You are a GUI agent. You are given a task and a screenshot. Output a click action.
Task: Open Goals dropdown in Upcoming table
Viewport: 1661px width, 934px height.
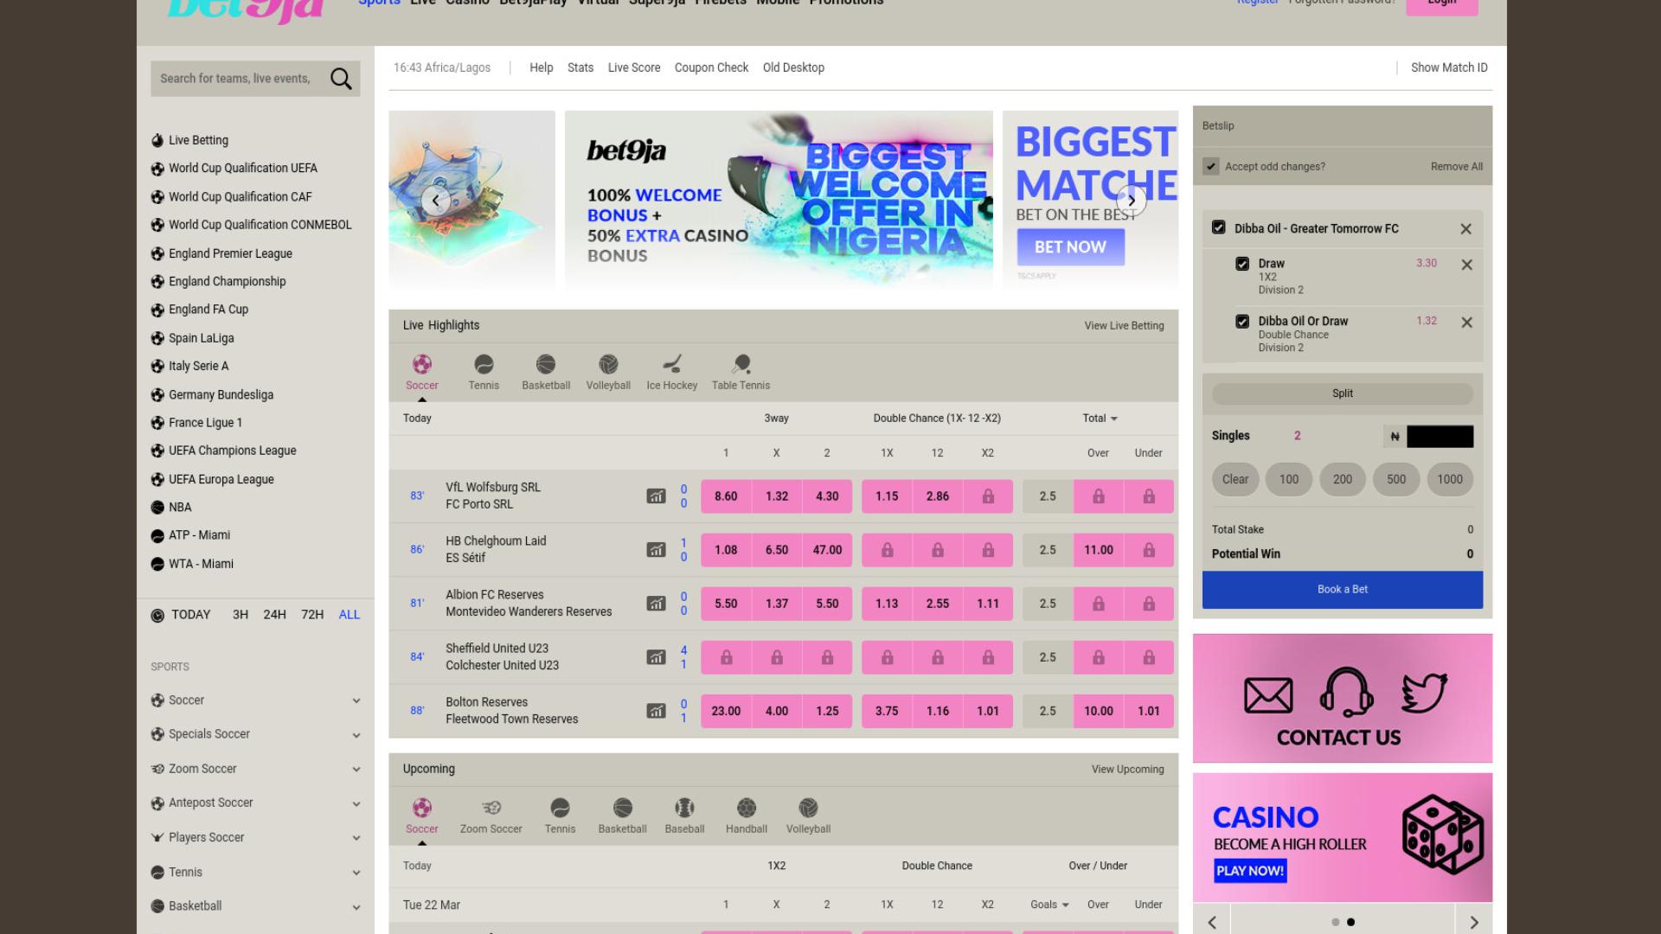coord(1049,905)
